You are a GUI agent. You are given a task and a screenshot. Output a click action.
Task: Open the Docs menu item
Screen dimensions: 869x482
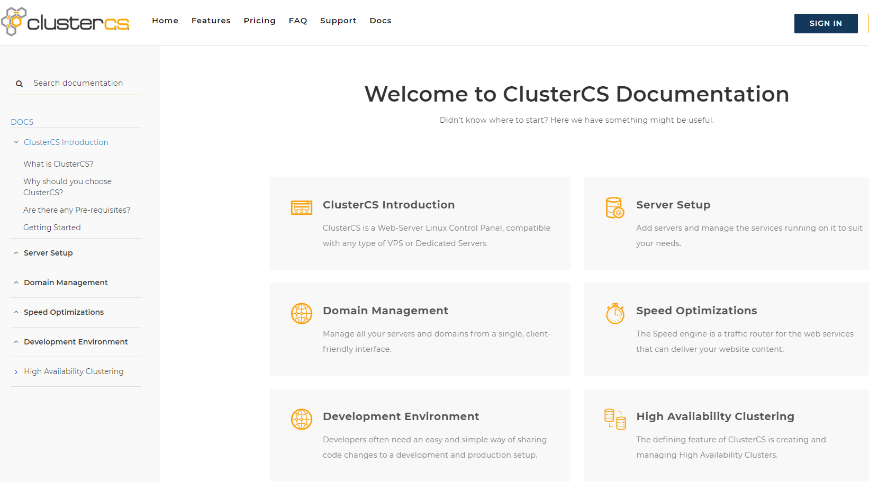click(381, 21)
